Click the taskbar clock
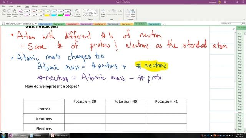The height and width of the screenshot is (138, 246). tap(239, 135)
